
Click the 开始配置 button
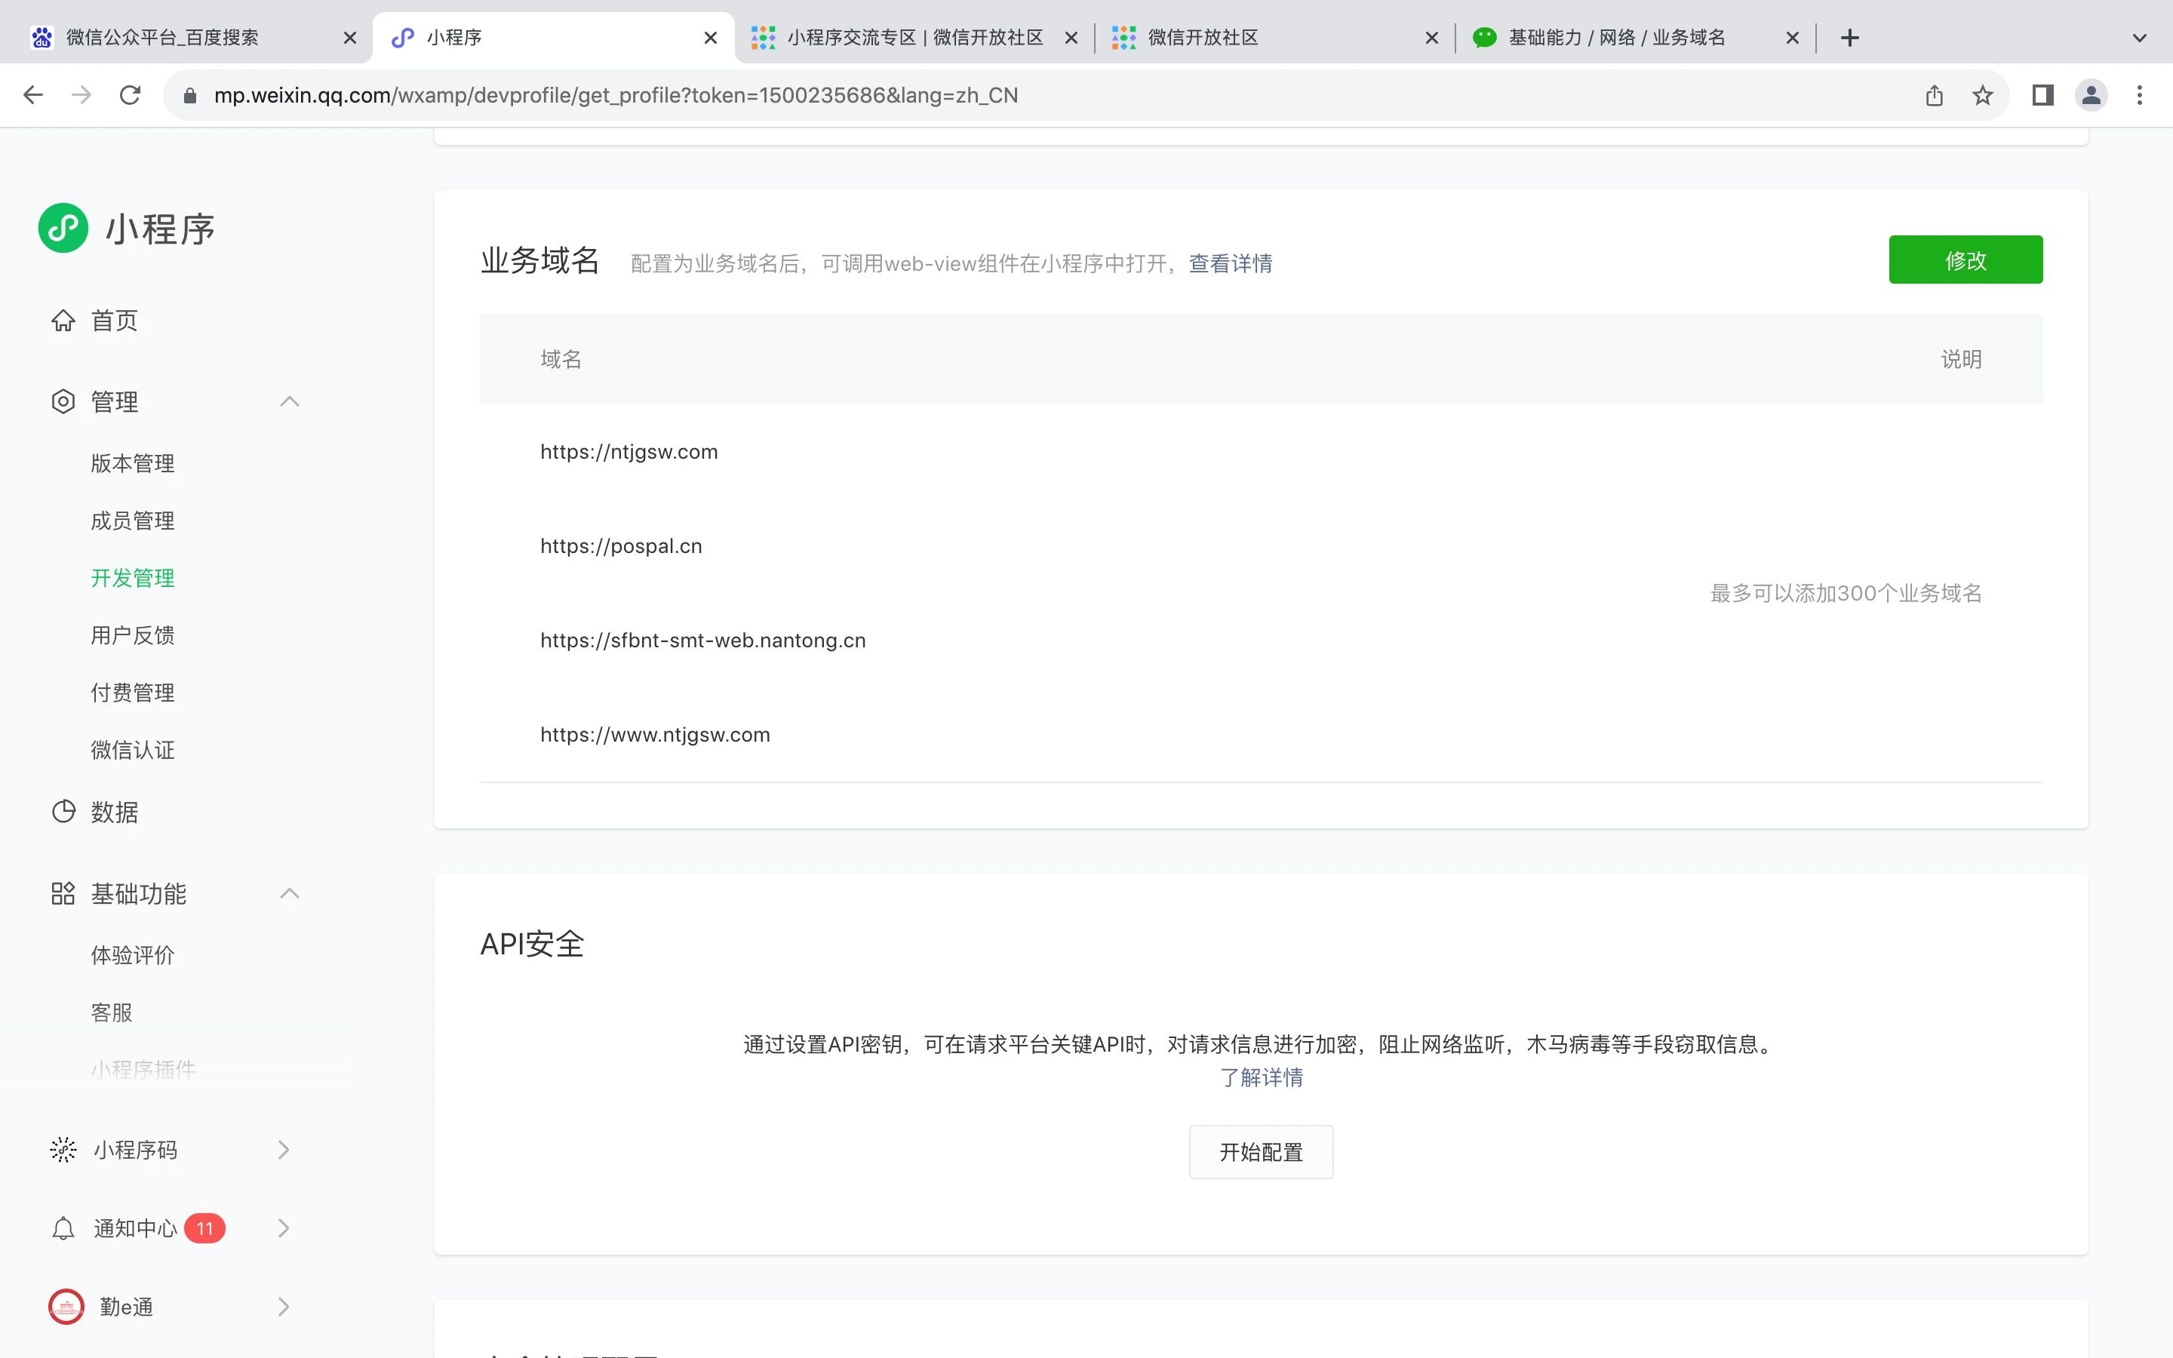click(1261, 1151)
